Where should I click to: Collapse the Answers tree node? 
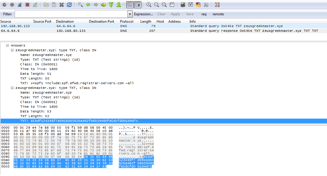[8, 46]
